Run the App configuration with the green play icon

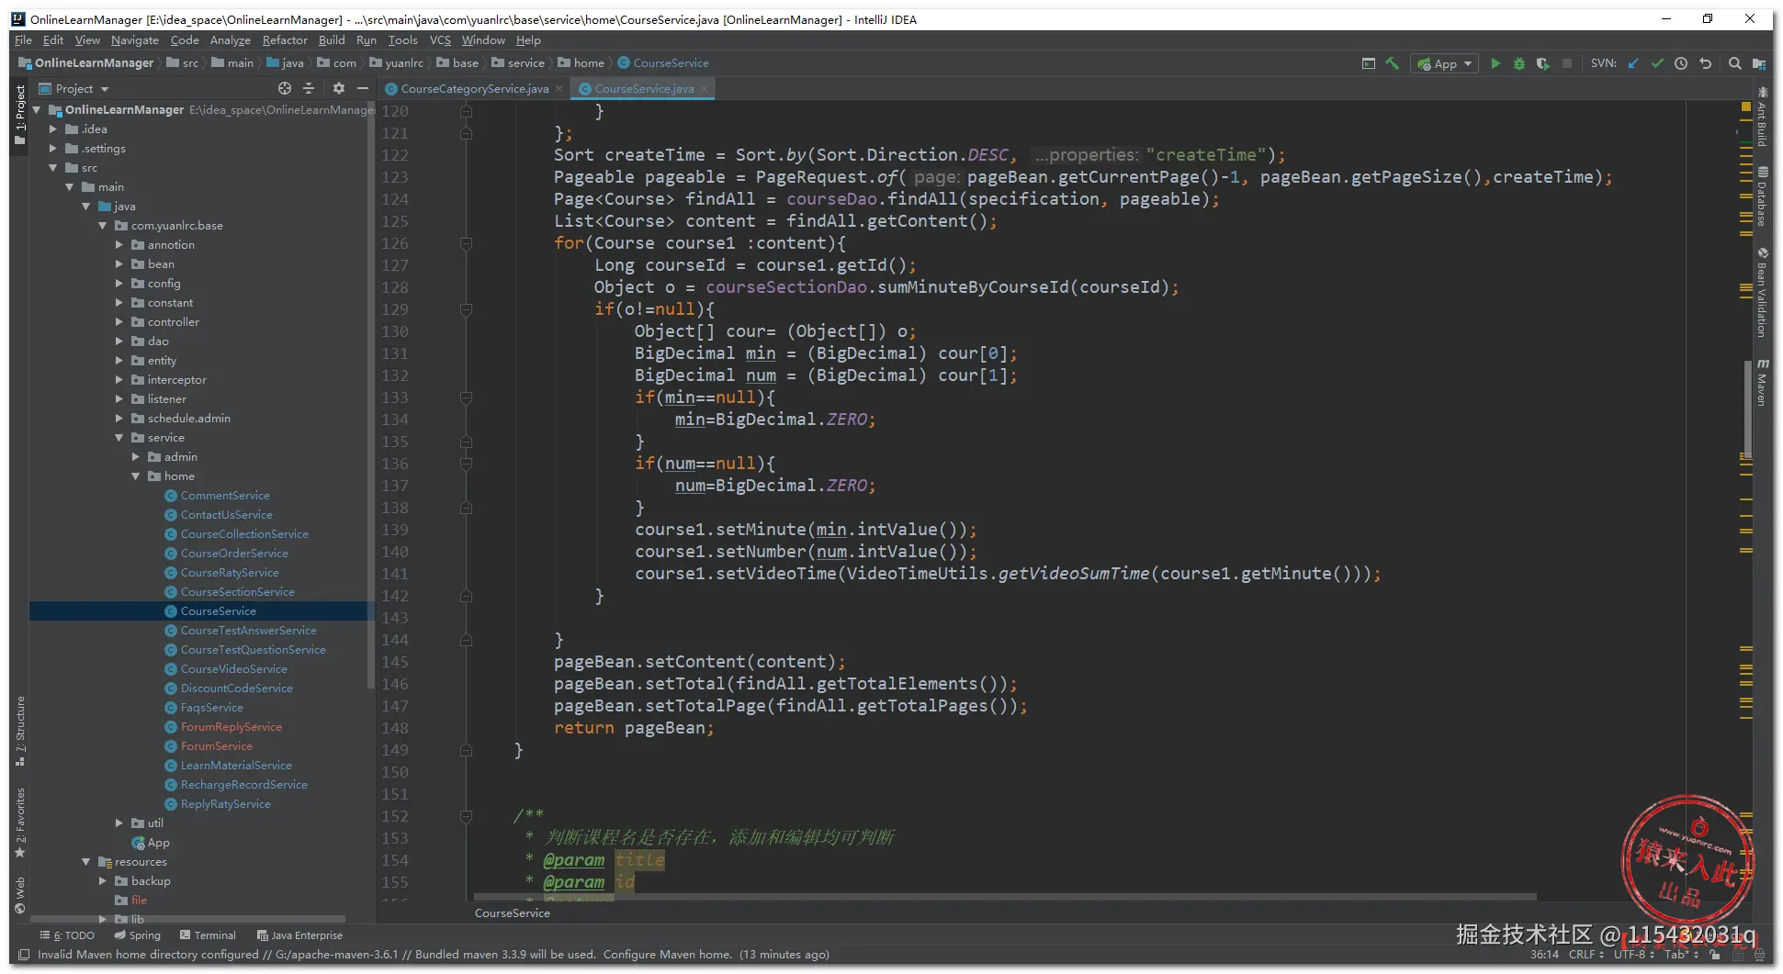tap(1495, 63)
